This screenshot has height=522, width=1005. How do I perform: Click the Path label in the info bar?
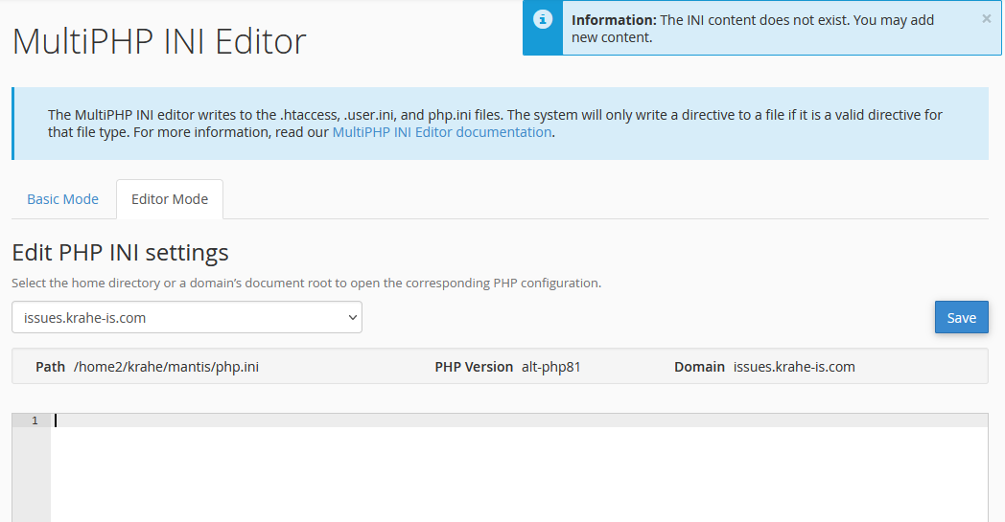coord(50,367)
